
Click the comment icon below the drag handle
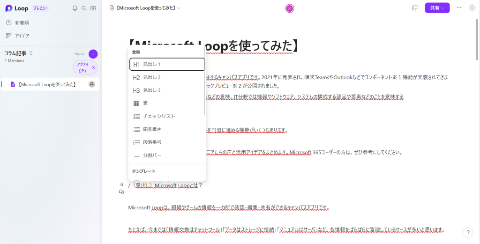click(121, 192)
